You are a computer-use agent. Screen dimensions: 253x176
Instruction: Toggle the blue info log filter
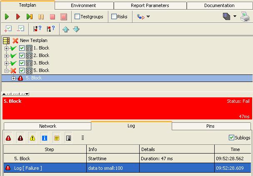pyautogui.click(x=45, y=138)
